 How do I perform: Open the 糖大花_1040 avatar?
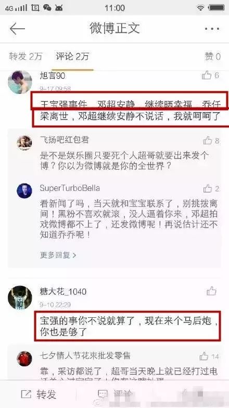coord(20,297)
